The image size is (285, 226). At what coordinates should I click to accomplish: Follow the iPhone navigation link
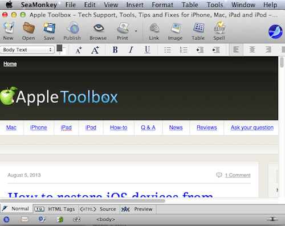[38, 128]
